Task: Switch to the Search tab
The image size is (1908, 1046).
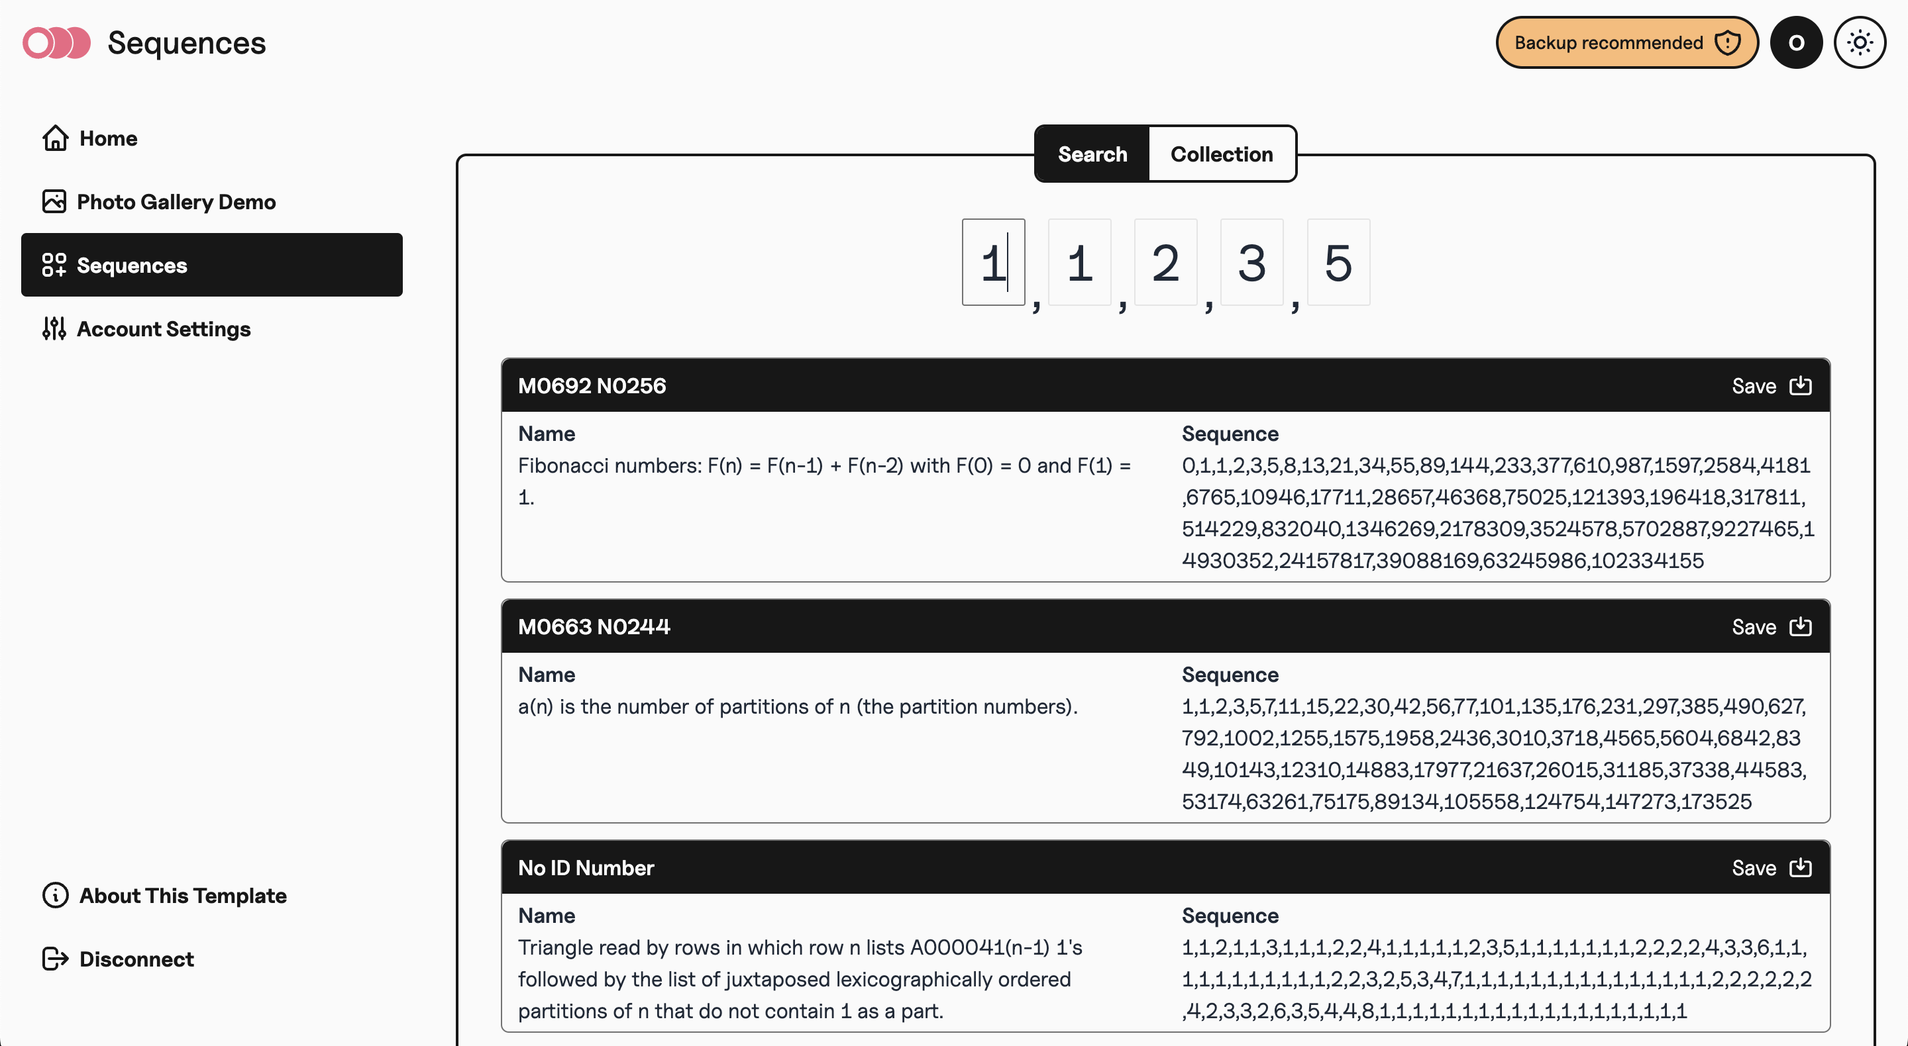Action: coord(1092,154)
